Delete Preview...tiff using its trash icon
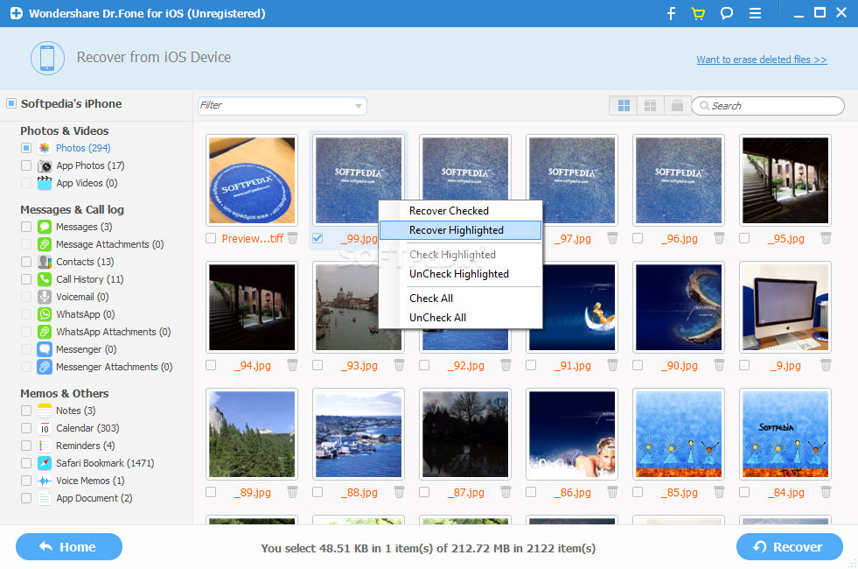 click(x=293, y=238)
